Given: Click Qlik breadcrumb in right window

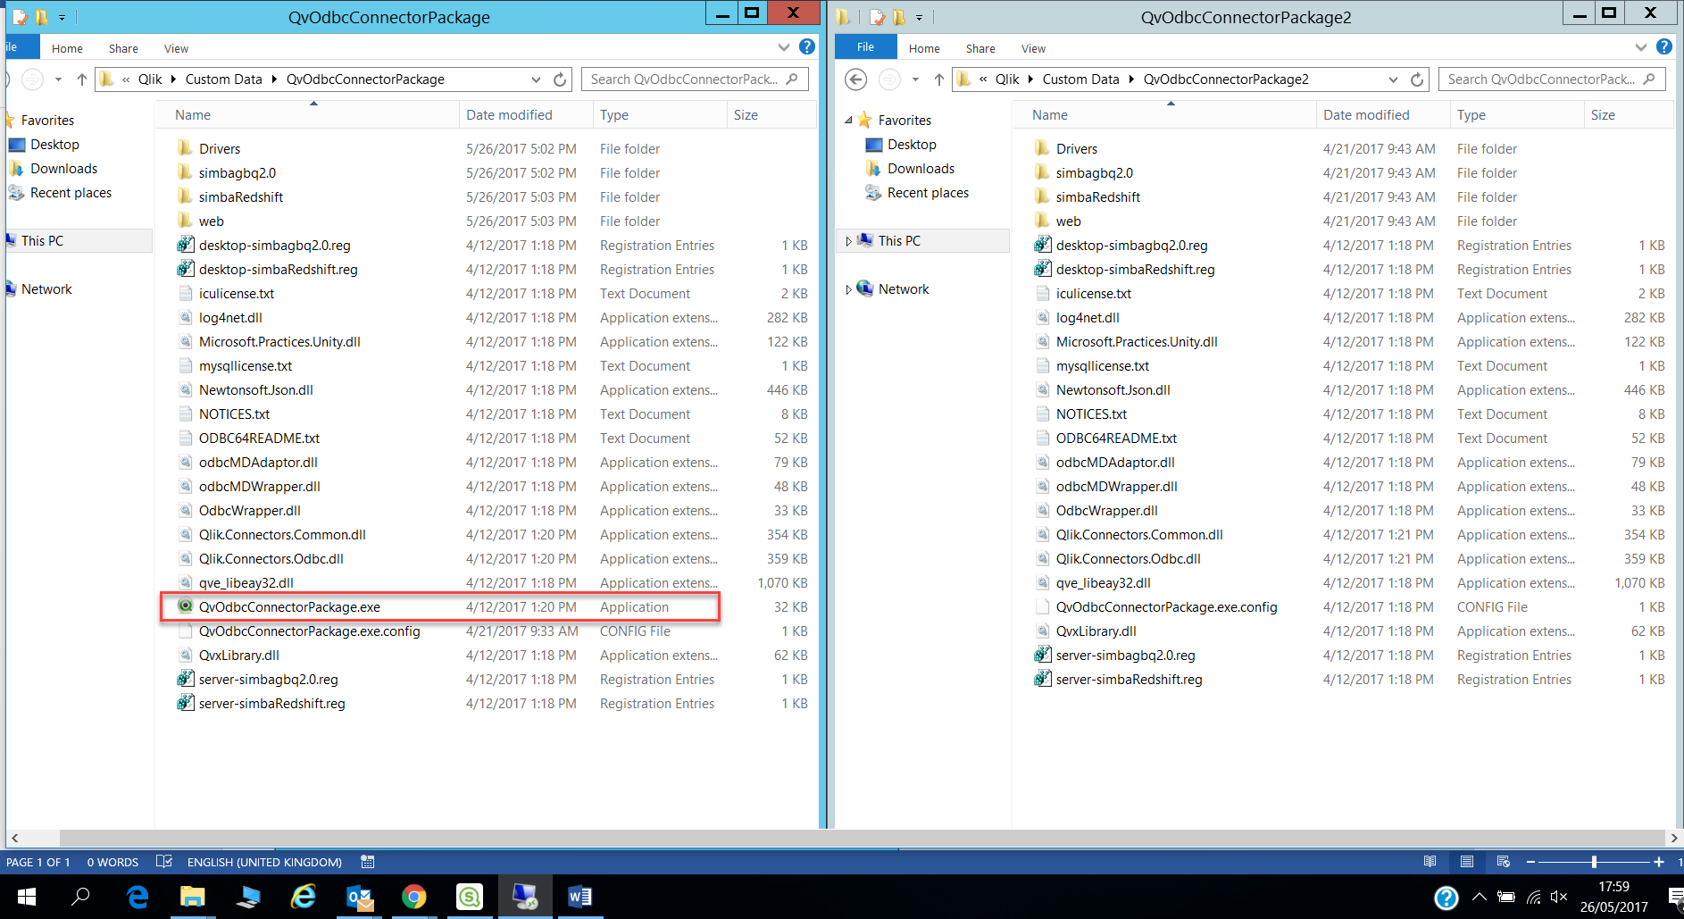Looking at the screenshot, I should [x=1007, y=79].
